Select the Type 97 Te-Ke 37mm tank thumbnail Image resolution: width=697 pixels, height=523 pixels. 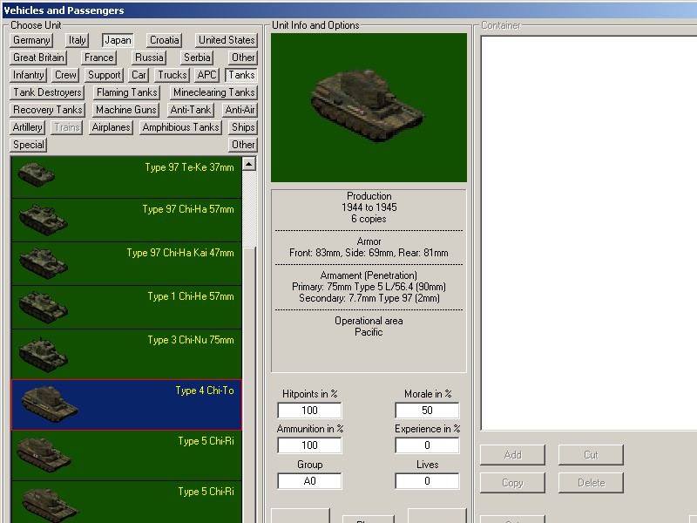37,174
